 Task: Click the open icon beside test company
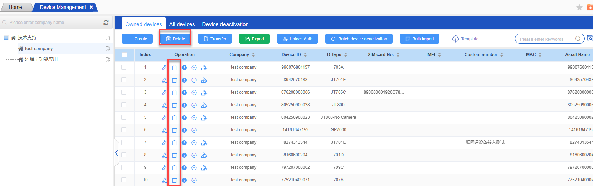(108, 49)
